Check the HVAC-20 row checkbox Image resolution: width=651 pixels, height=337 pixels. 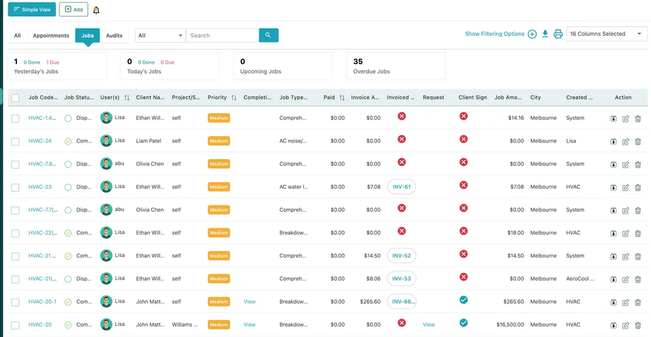pos(16,325)
